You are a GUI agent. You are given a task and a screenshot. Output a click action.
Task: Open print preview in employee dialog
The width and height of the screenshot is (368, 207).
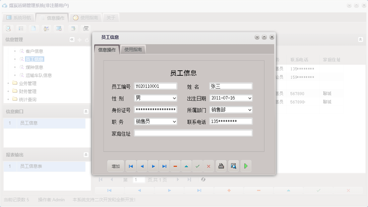click(233, 166)
